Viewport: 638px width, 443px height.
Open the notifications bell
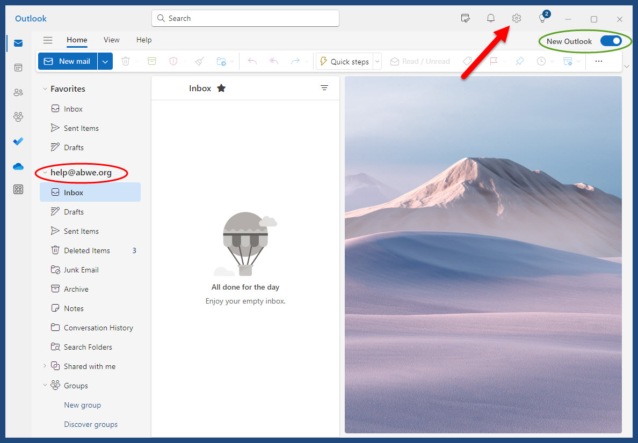491,18
